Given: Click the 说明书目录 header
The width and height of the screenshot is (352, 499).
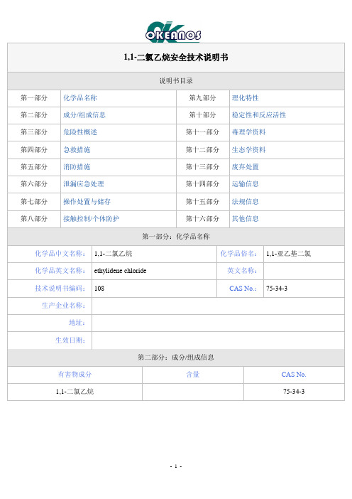Looking at the screenshot, I should coord(176,81).
